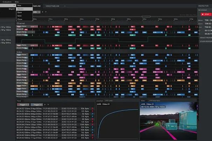
Task: Switch to the VIDEOTIMELINE tab
Action: (x=52, y=6)
